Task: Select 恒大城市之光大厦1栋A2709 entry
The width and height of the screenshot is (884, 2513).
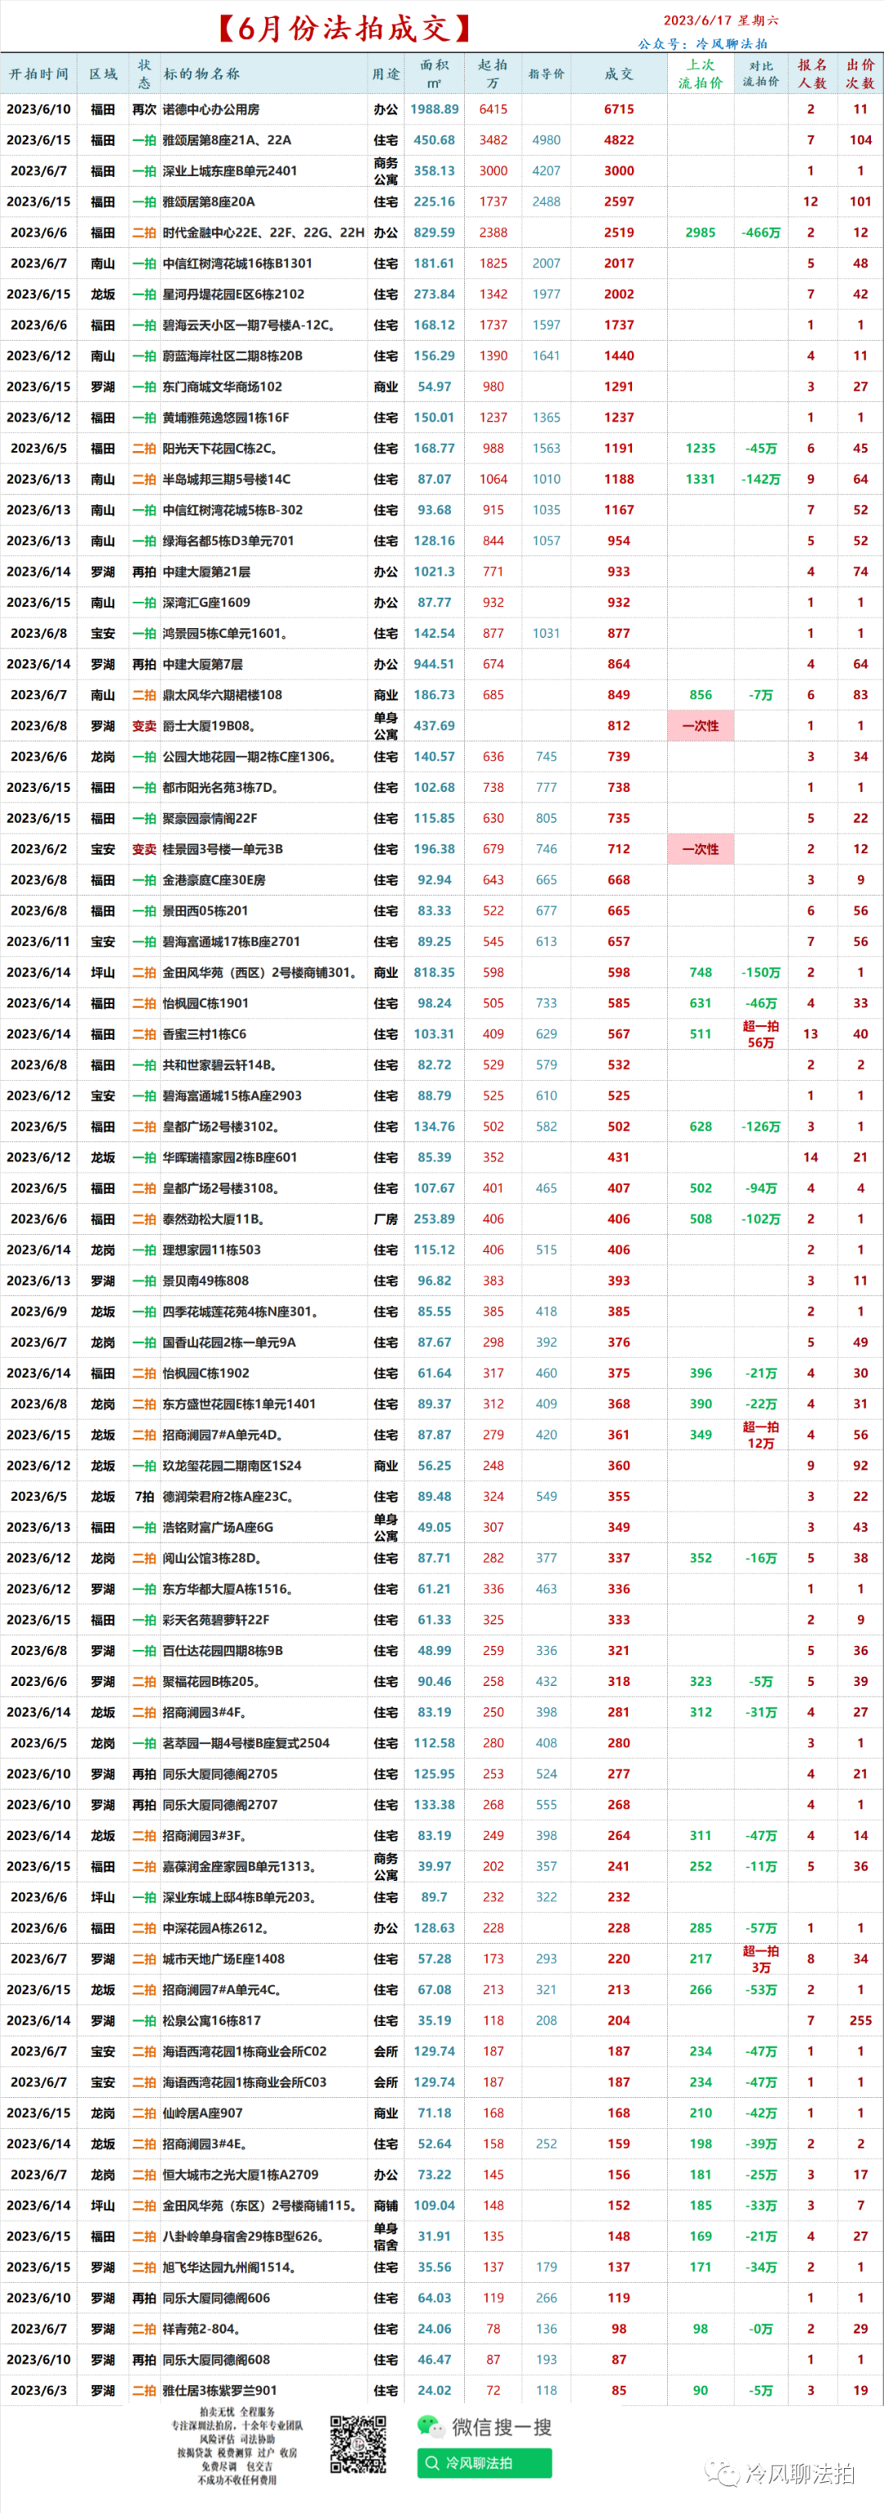Action: click(240, 2175)
